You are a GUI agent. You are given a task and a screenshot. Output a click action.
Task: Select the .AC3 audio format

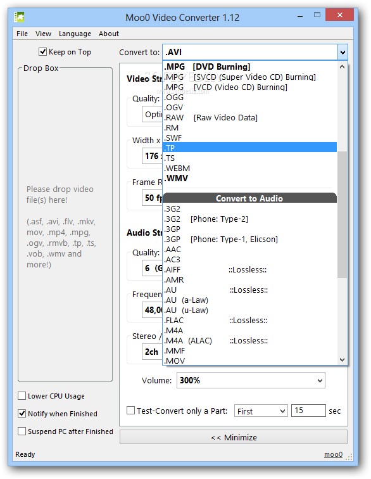pos(250,259)
